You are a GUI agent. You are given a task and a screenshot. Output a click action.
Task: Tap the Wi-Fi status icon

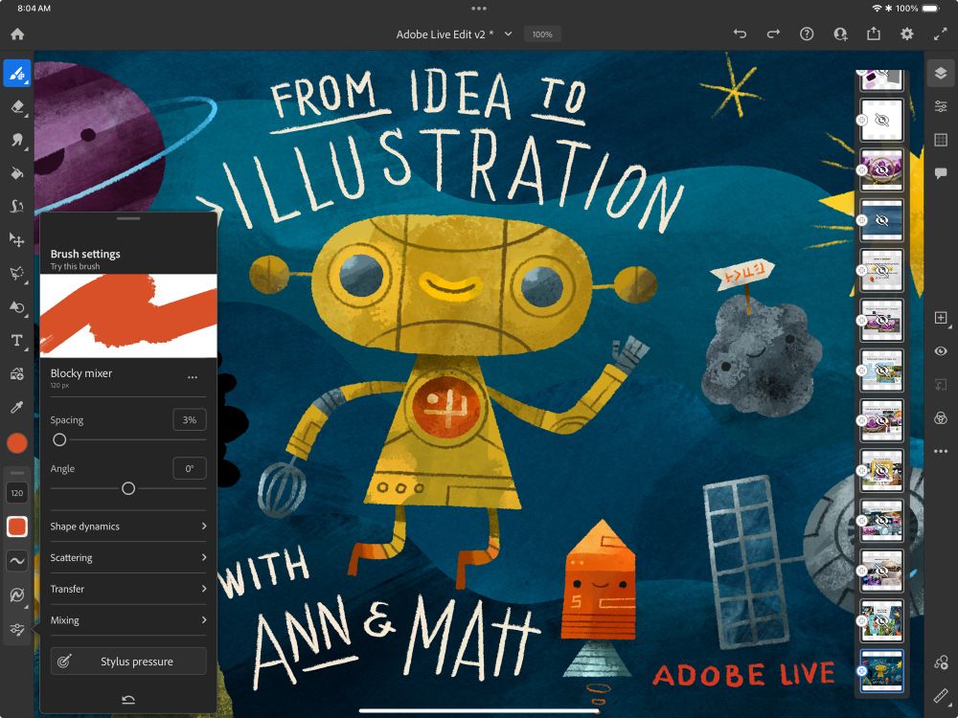(x=877, y=9)
